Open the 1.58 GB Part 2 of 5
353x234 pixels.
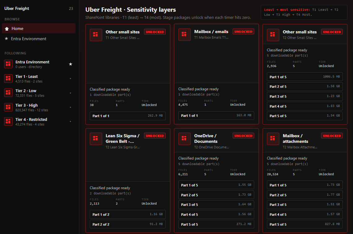click(305, 87)
